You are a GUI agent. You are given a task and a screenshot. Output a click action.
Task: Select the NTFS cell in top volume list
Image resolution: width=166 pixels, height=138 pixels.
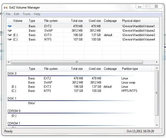(x=48, y=39)
